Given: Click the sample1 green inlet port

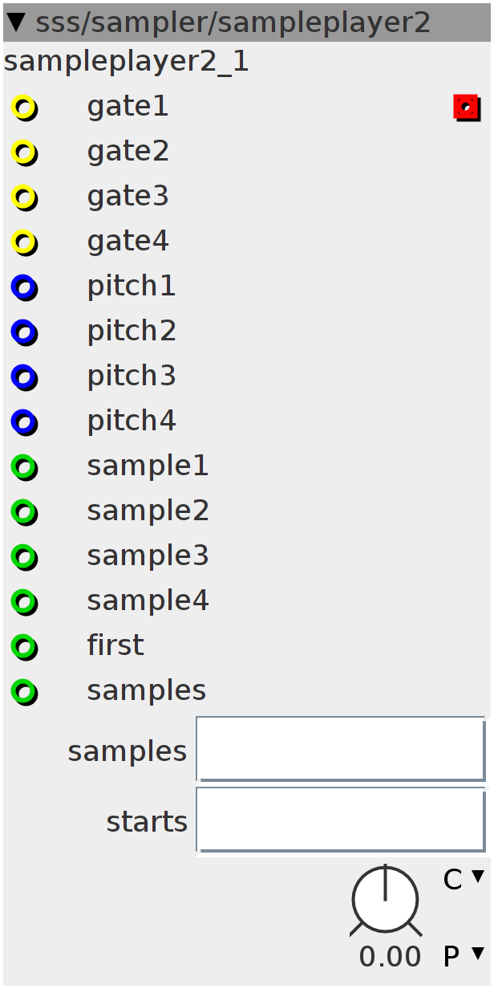Looking at the screenshot, I should pos(24,466).
